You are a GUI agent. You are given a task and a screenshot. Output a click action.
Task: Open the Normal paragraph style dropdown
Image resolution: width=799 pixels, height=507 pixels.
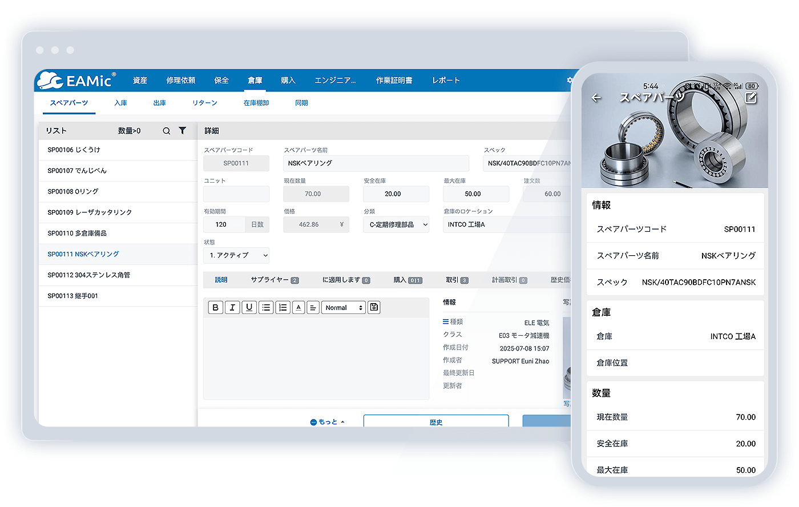344,308
